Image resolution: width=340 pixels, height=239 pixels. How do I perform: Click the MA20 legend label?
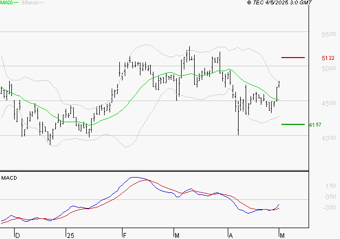7,3
